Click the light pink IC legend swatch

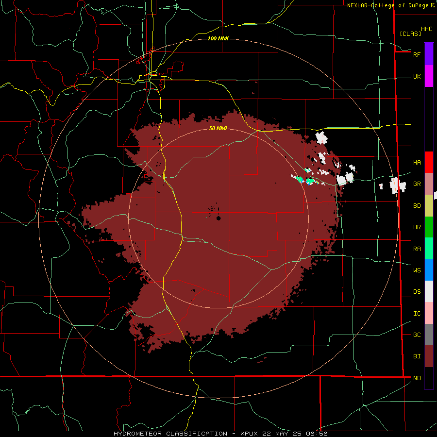click(x=429, y=313)
